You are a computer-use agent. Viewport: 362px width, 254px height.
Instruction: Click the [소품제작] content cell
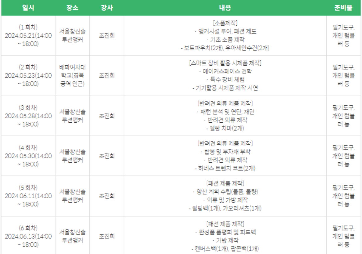point(225,36)
